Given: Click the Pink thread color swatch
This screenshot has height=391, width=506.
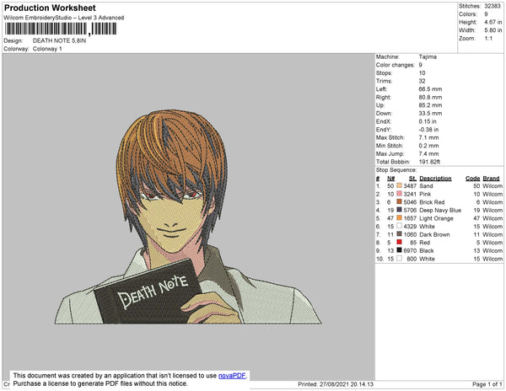Looking at the screenshot, I should point(399,194).
